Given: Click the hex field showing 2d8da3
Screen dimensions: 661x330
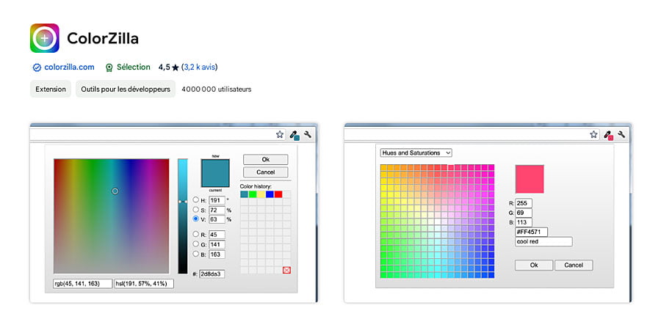Looking at the screenshot, I should (212, 274).
